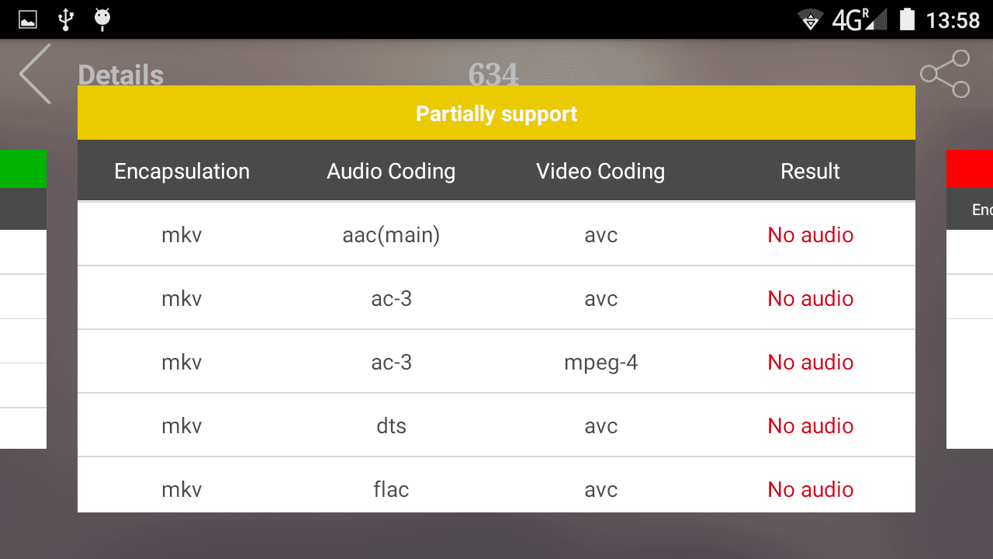Tap the 4G network signal icon
The image size is (993, 559).
tap(859, 20)
